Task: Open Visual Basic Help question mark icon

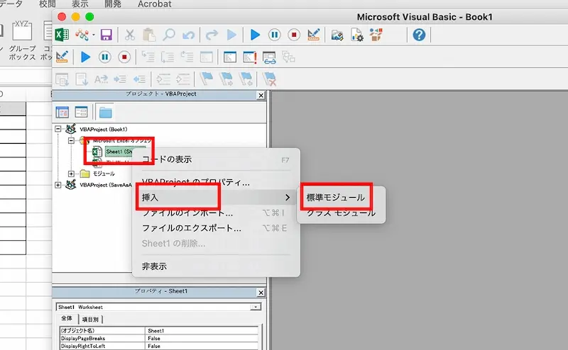Action: tap(419, 35)
